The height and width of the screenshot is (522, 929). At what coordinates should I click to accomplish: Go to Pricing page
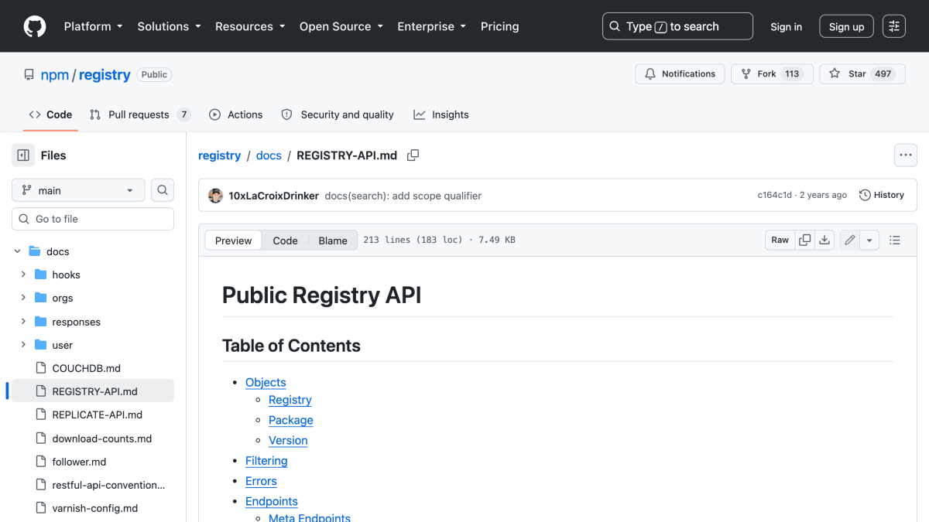point(499,26)
